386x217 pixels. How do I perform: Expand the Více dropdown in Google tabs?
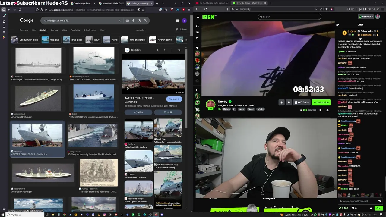click(102, 30)
